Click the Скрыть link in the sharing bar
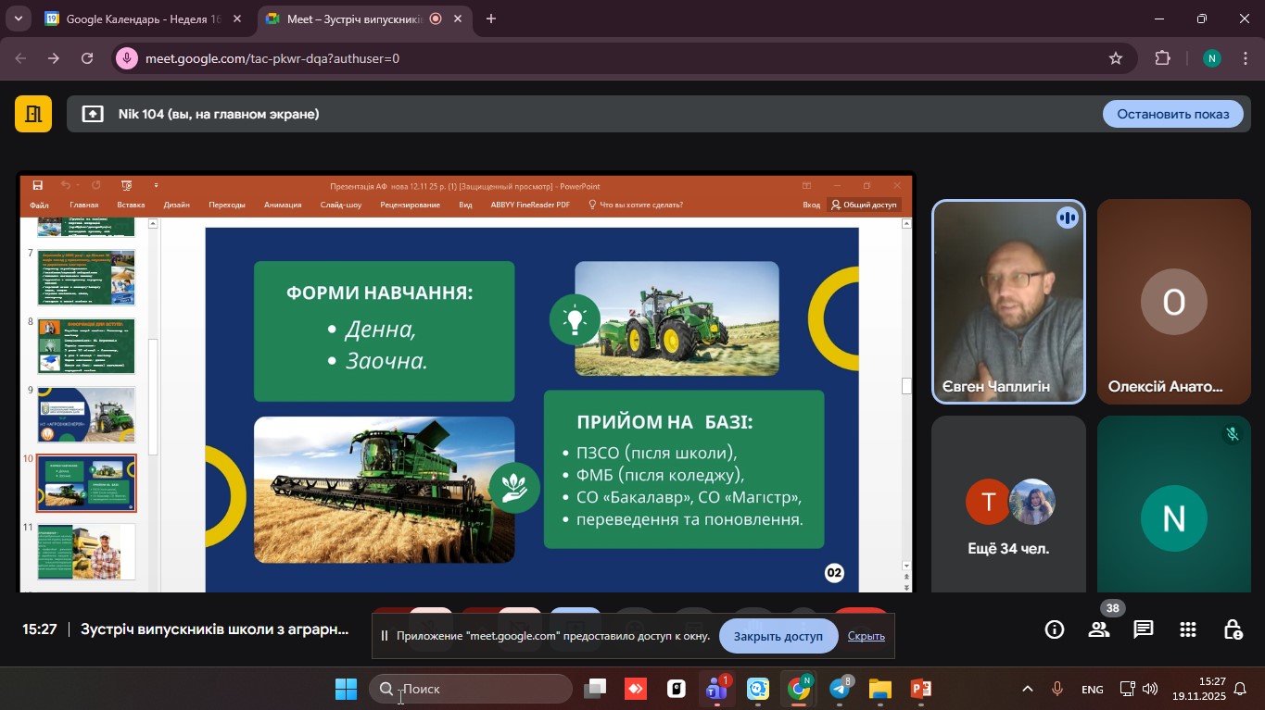Screen dimensions: 1265x710 pos(866,636)
